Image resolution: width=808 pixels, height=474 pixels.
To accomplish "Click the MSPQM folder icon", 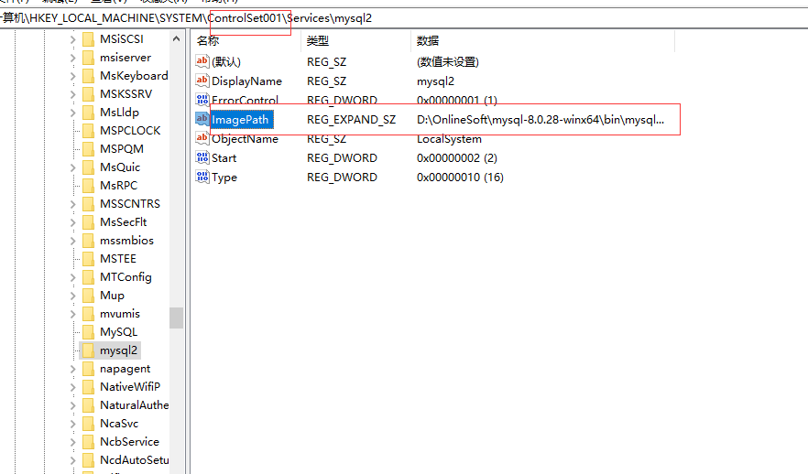I will (x=89, y=149).
